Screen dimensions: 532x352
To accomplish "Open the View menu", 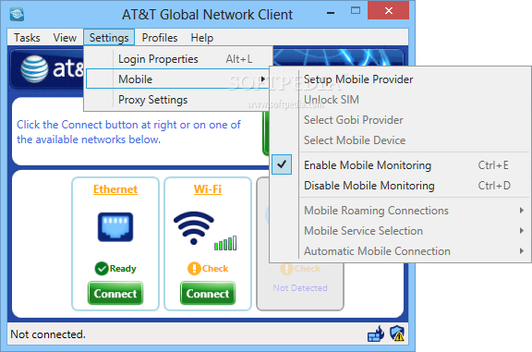I will coord(65,38).
